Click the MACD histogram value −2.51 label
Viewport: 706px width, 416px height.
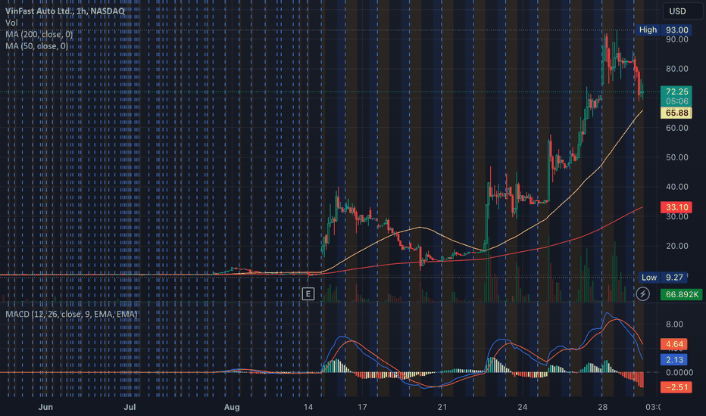(x=676, y=387)
